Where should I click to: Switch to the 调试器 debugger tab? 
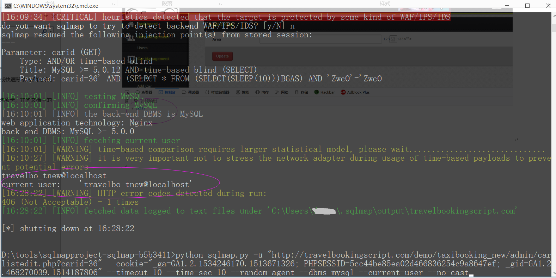tap(190, 92)
